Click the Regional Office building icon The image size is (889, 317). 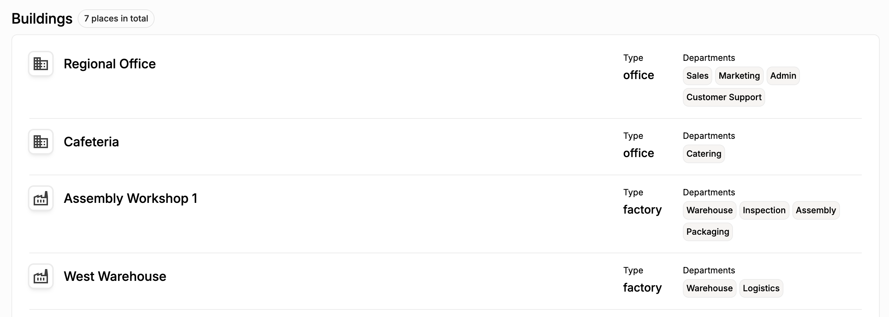pyautogui.click(x=41, y=64)
